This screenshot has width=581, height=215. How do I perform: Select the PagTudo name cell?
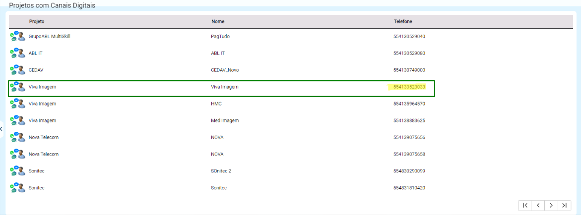[221, 36]
